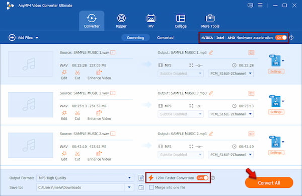Screen dimensions: 302x196
Task: Open Output Format MP3-High Quality dropdown
Action: click(85, 178)
